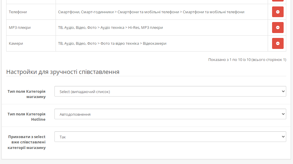Click the Приховати з select вже співставлені label

point(26,142)
